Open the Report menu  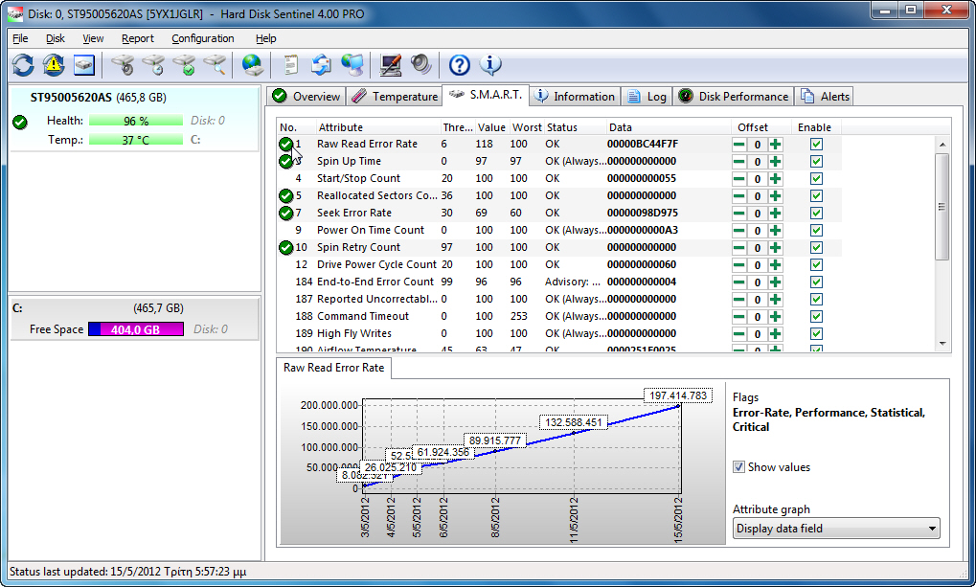point(138,38)
